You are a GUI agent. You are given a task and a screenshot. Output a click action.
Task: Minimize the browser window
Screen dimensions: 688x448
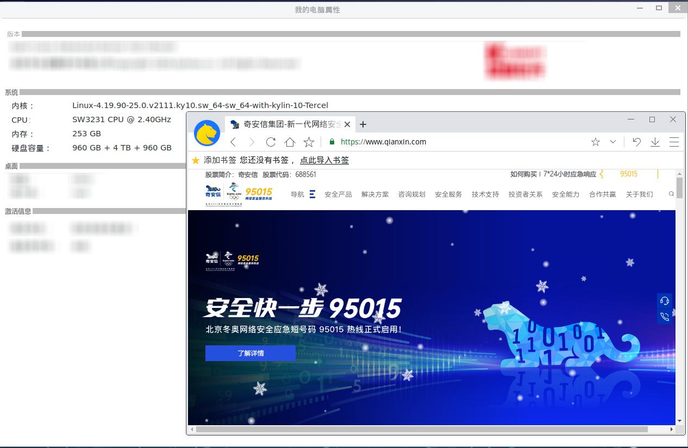click(x=631, y=119)
